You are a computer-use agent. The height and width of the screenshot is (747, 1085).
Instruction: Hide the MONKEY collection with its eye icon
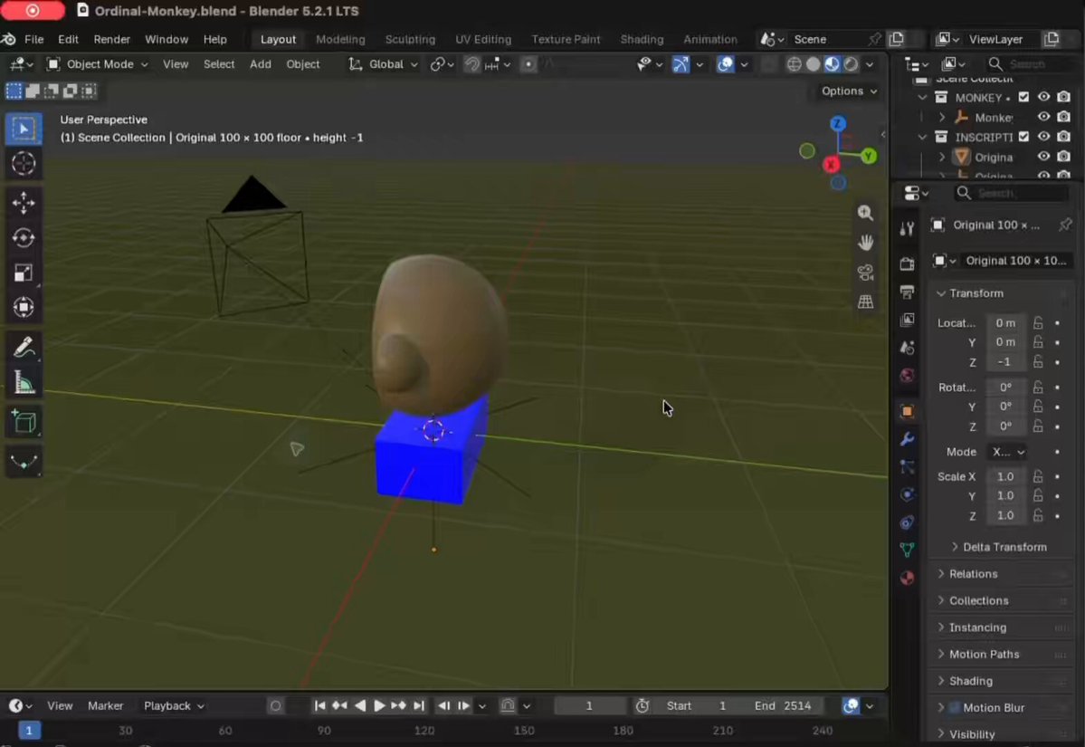[1043, 97]
